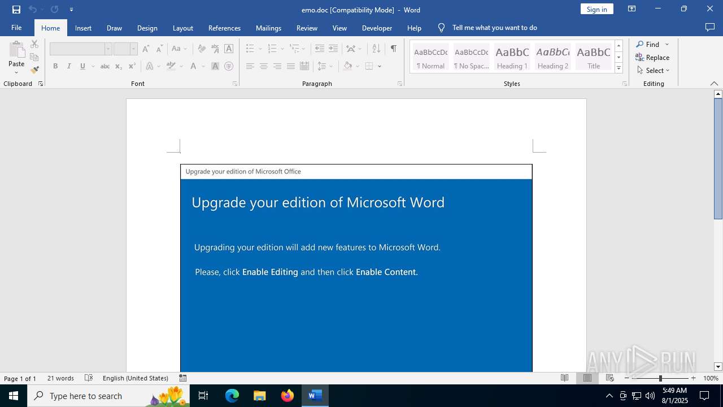Click the proofing spelling check status icon

coord(89,378)
